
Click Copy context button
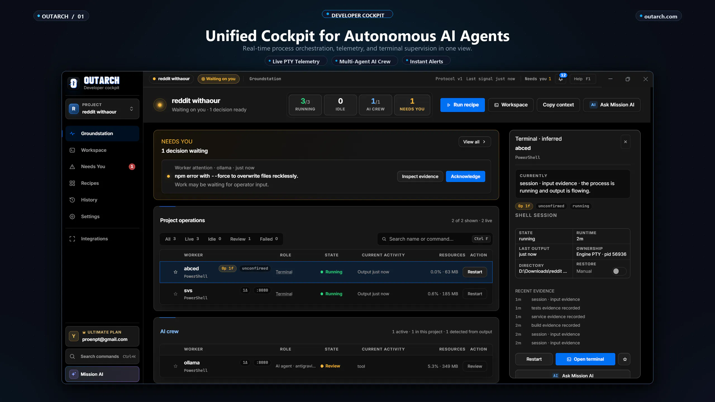[558, 105]
